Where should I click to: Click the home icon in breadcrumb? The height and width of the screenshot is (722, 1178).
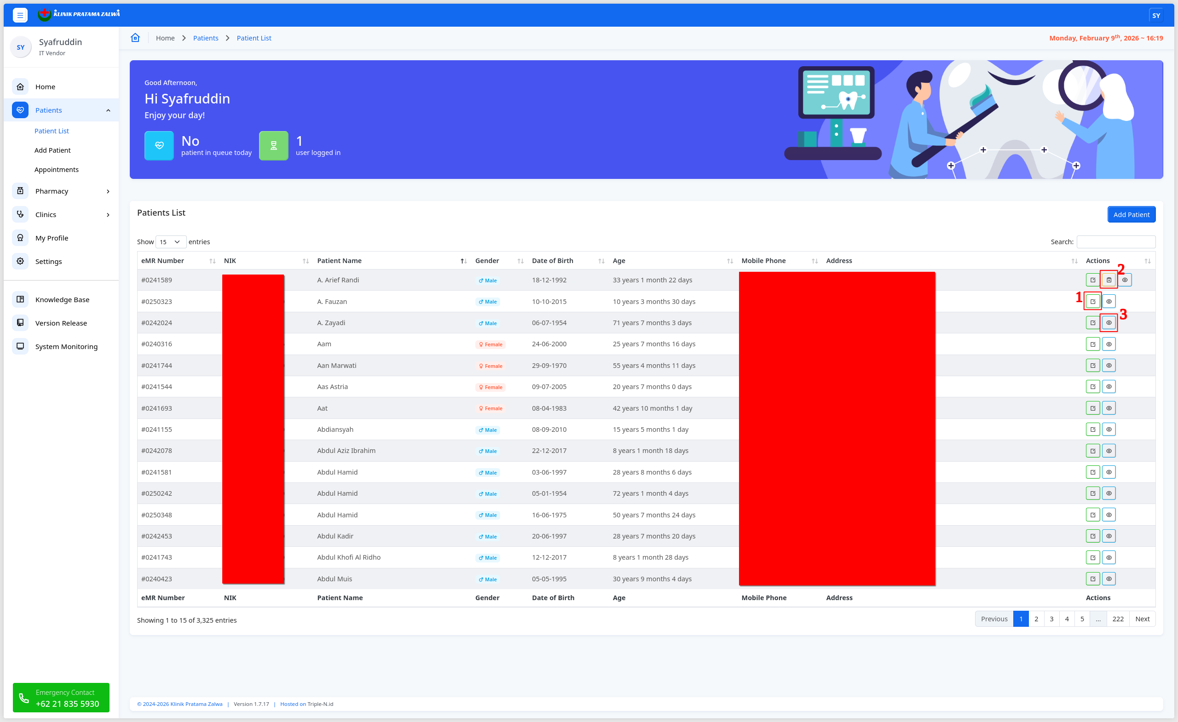click(x=135, y=38)
